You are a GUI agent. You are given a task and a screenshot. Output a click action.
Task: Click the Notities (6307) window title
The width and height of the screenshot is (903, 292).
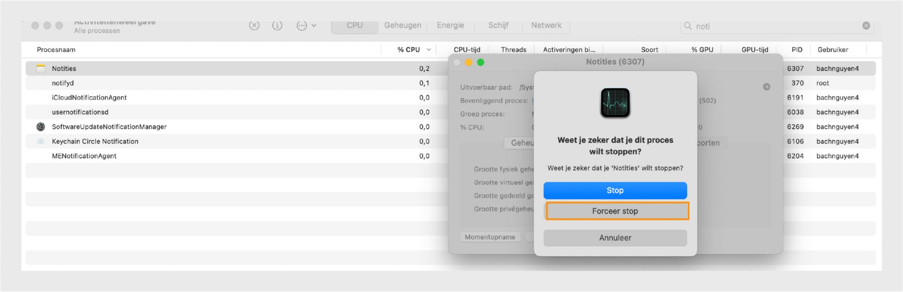tap(615, 62)
